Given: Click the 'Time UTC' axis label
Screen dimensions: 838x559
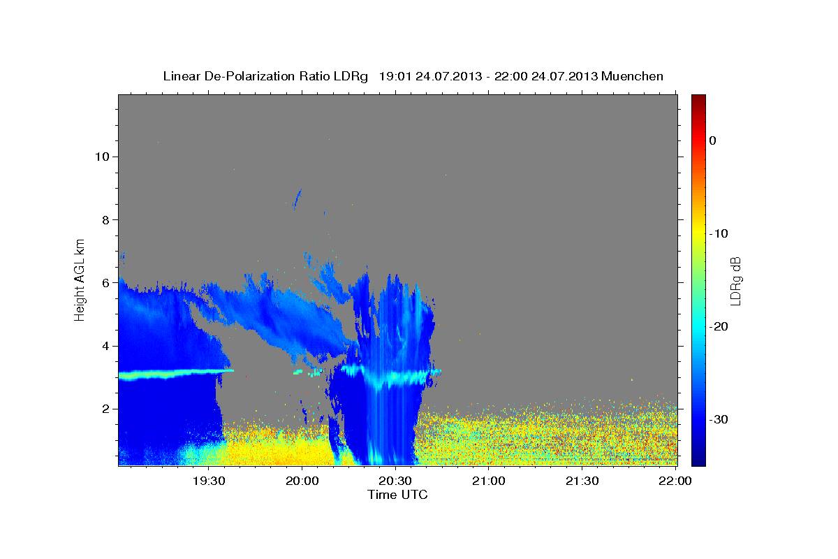Looking at the screenshot, I should pyautogui.click(x=397, y=495).
